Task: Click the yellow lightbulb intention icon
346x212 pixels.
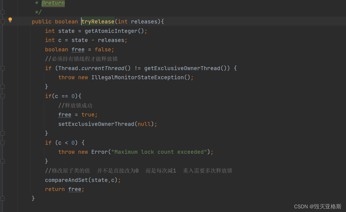Action: coord(10,20)
